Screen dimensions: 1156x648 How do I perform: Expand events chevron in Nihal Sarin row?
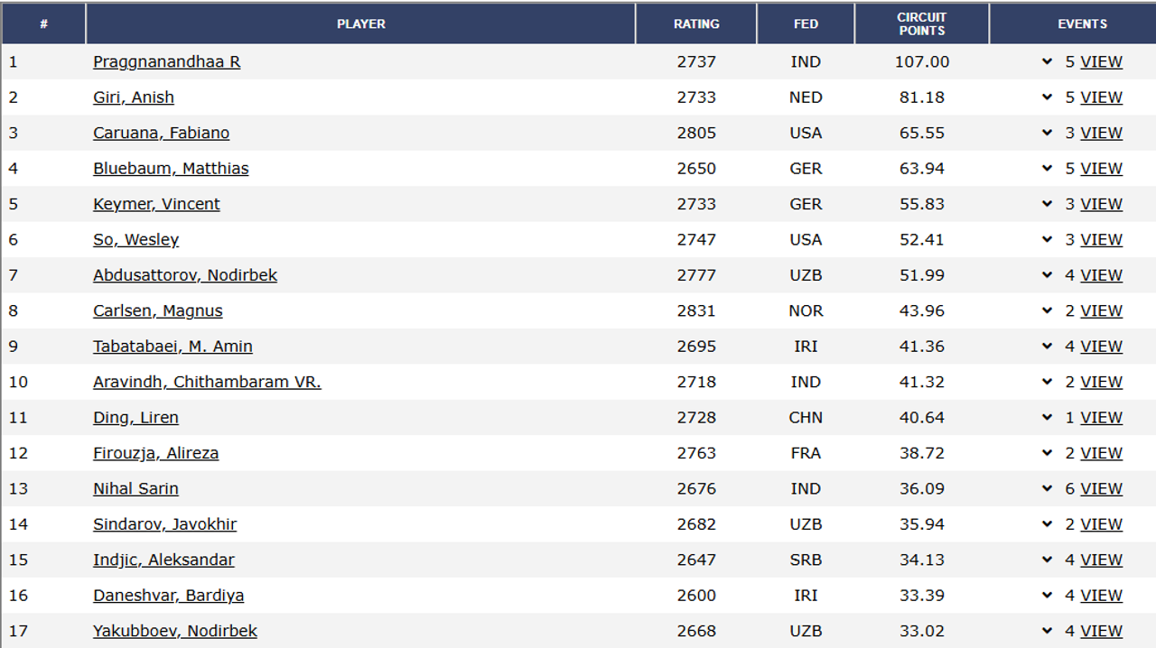click(x=1047, y=489)
